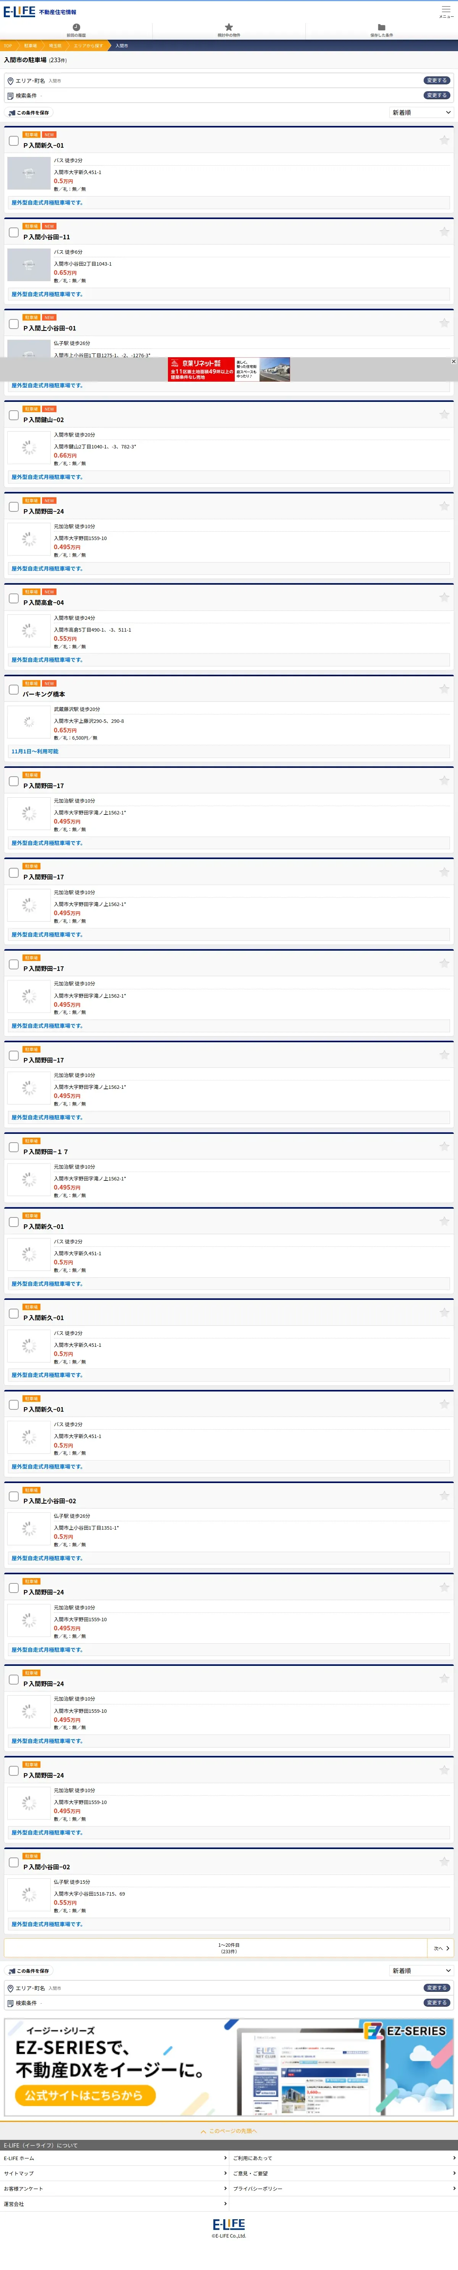Select the TOP breadcrumb item
The image size is (458, 2270).
(x=7, y=46)
